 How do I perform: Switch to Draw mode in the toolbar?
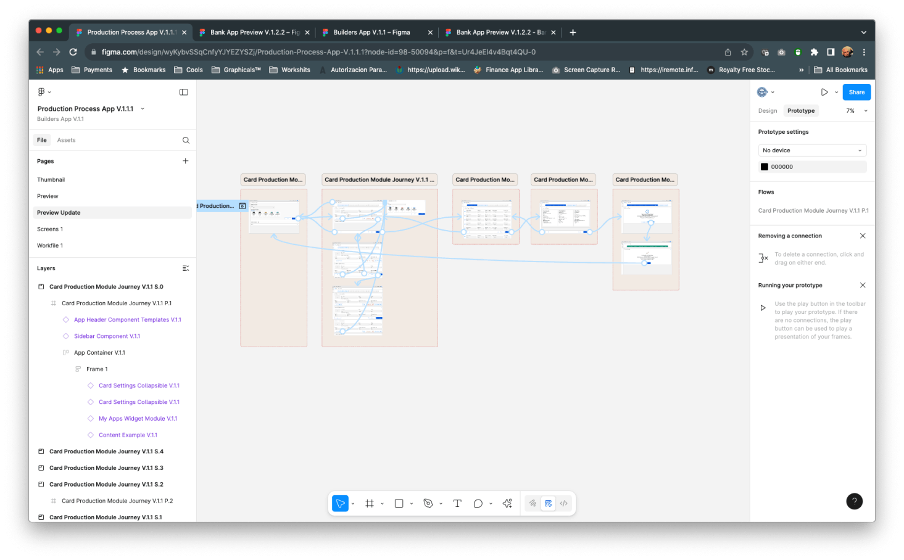click(x=533, y=503)
